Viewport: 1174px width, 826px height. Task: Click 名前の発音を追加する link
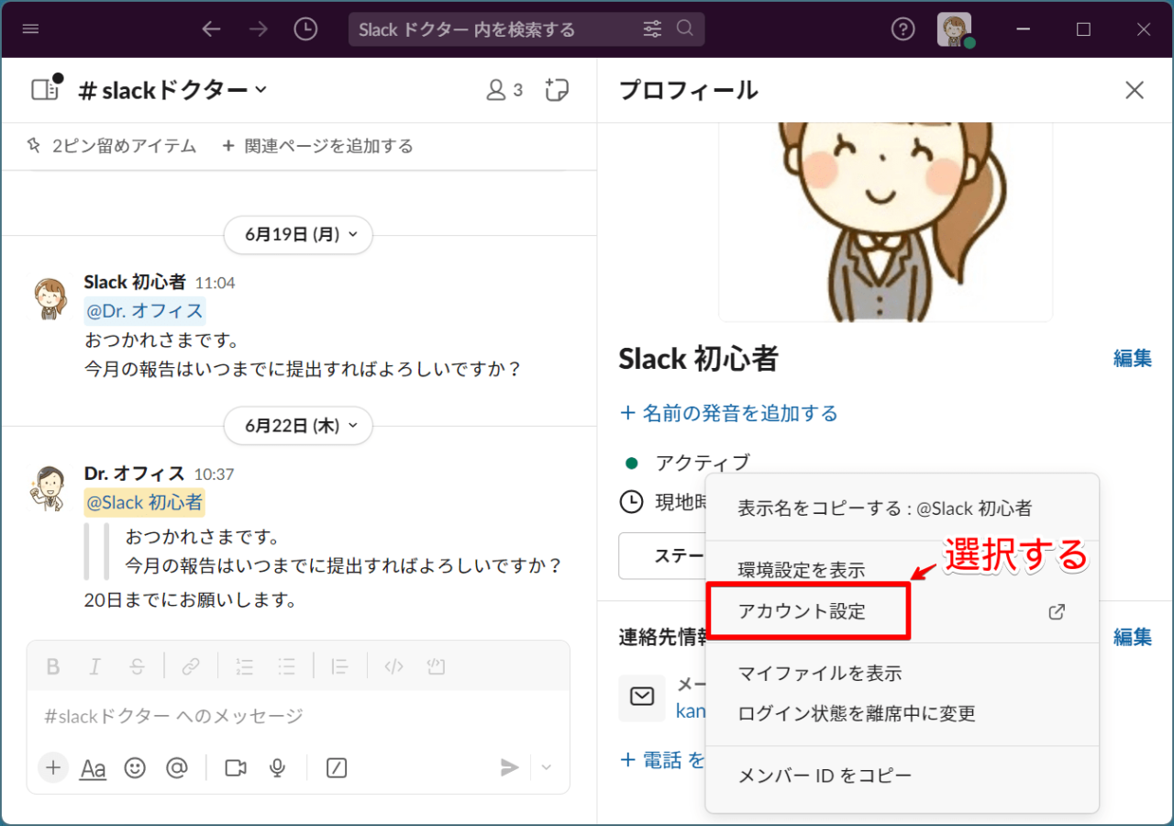click(x=729, y=413)
